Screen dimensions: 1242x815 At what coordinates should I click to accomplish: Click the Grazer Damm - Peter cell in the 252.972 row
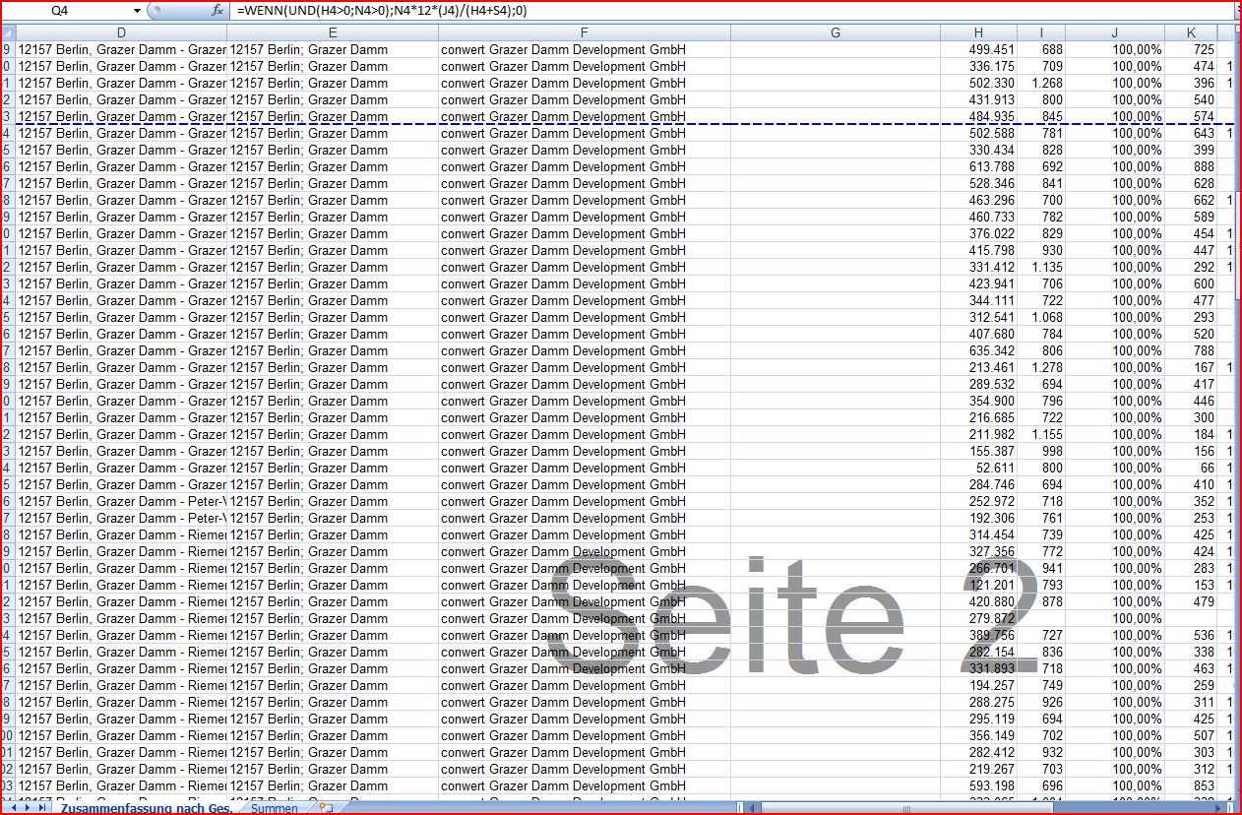(x=121, y=501)
